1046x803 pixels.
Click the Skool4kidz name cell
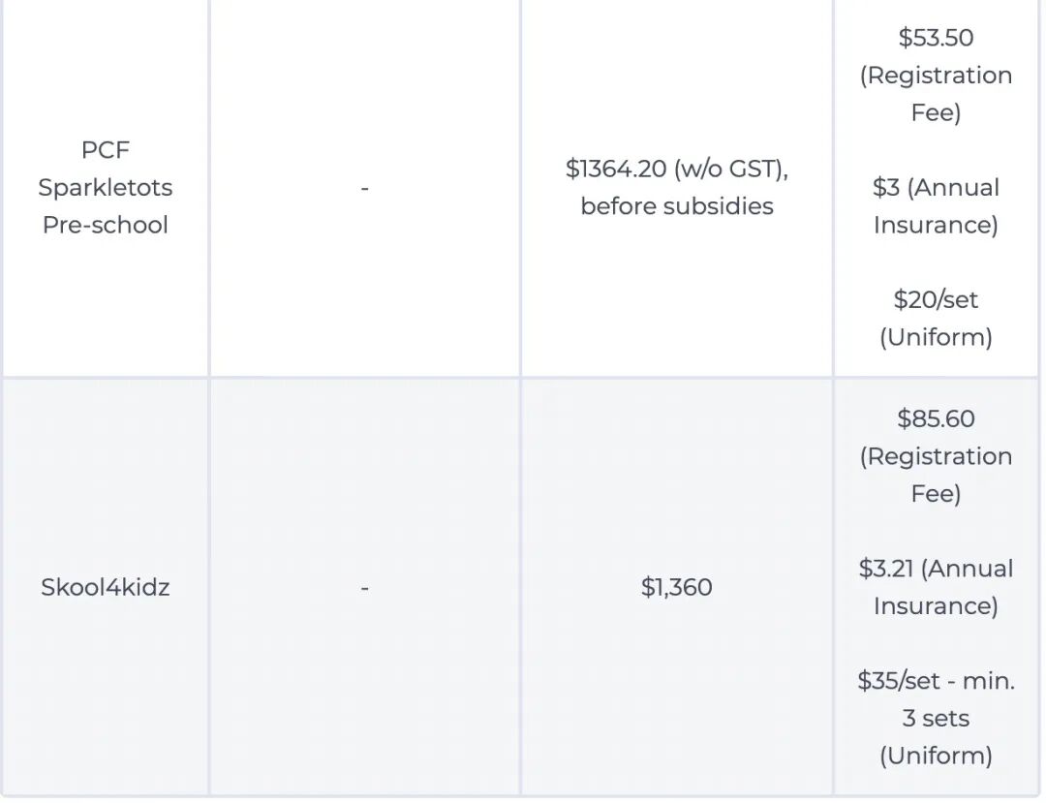coord(105,587)
